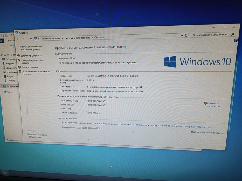Close the Система window
242x181 pixels.
point(234,27)
